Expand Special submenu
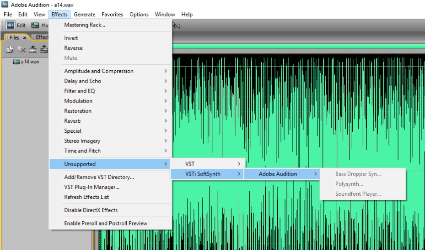 [x=110, y=131]
